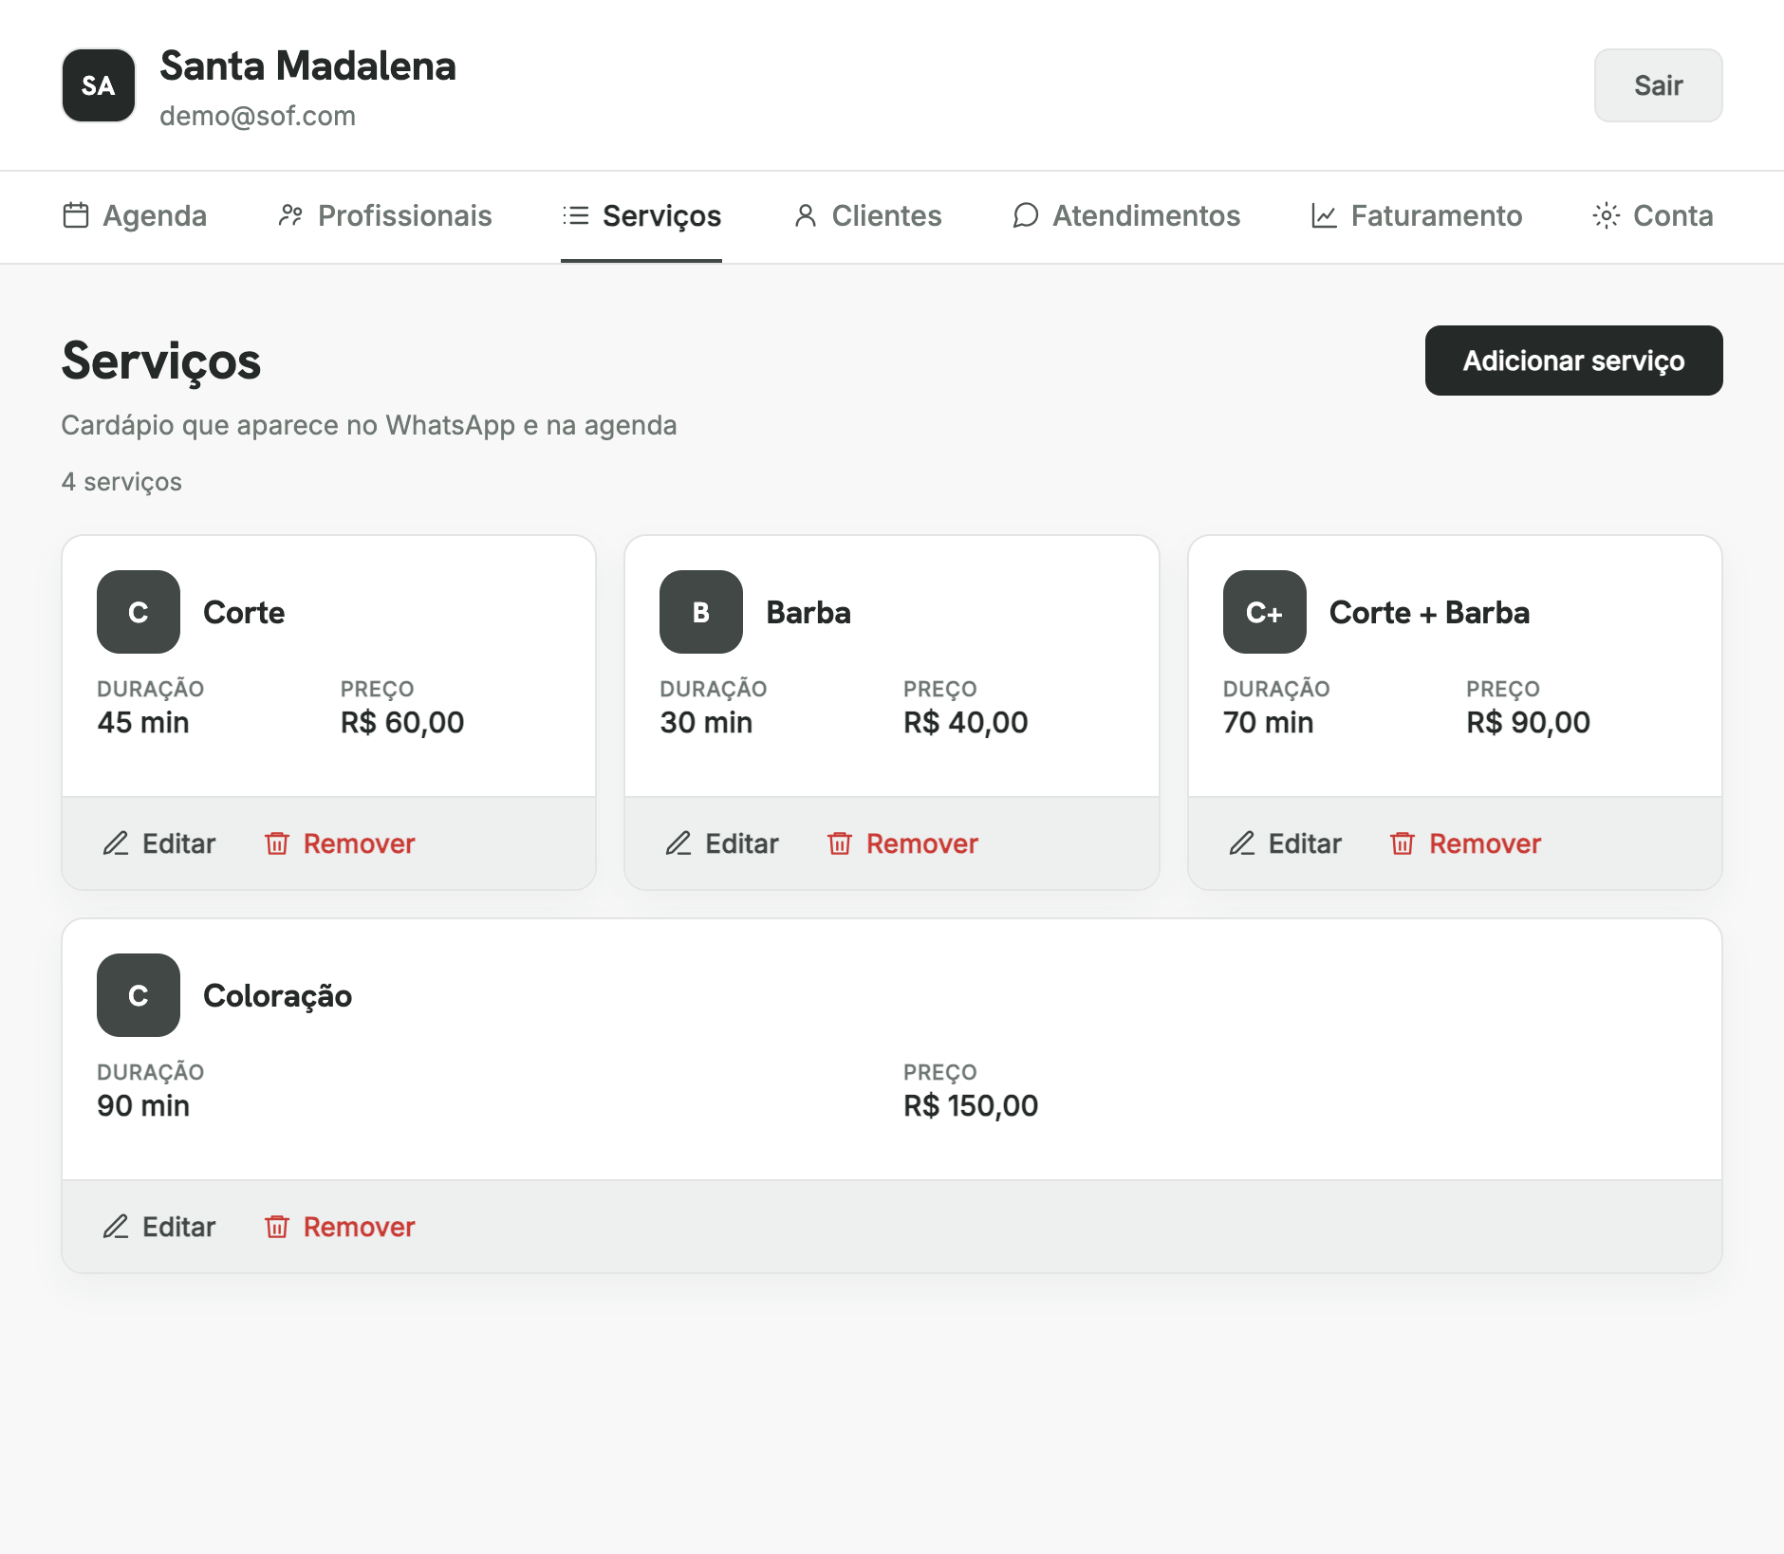This screenshot has width=1784, height=1554.
Task: Click the Atendimentos chat bubble icon
Action: pyautogui.click(x=1025, y=215)
